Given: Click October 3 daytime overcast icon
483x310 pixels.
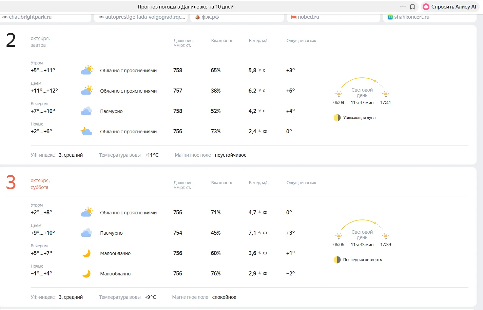Looking at the screenshot, I should (x=86, y=233).
